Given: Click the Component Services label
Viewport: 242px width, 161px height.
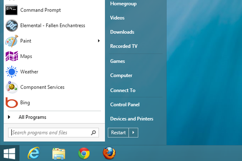Looking at the screenshot, I should [x=42, y=87].
